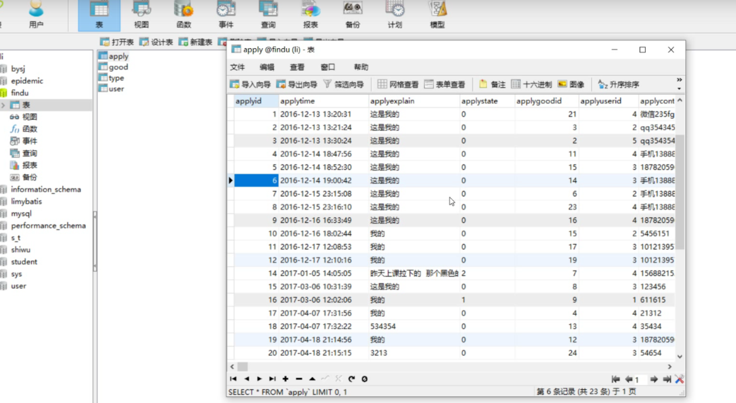
Task: Open 计划 from the main toolbar
Action: point(395,15)
